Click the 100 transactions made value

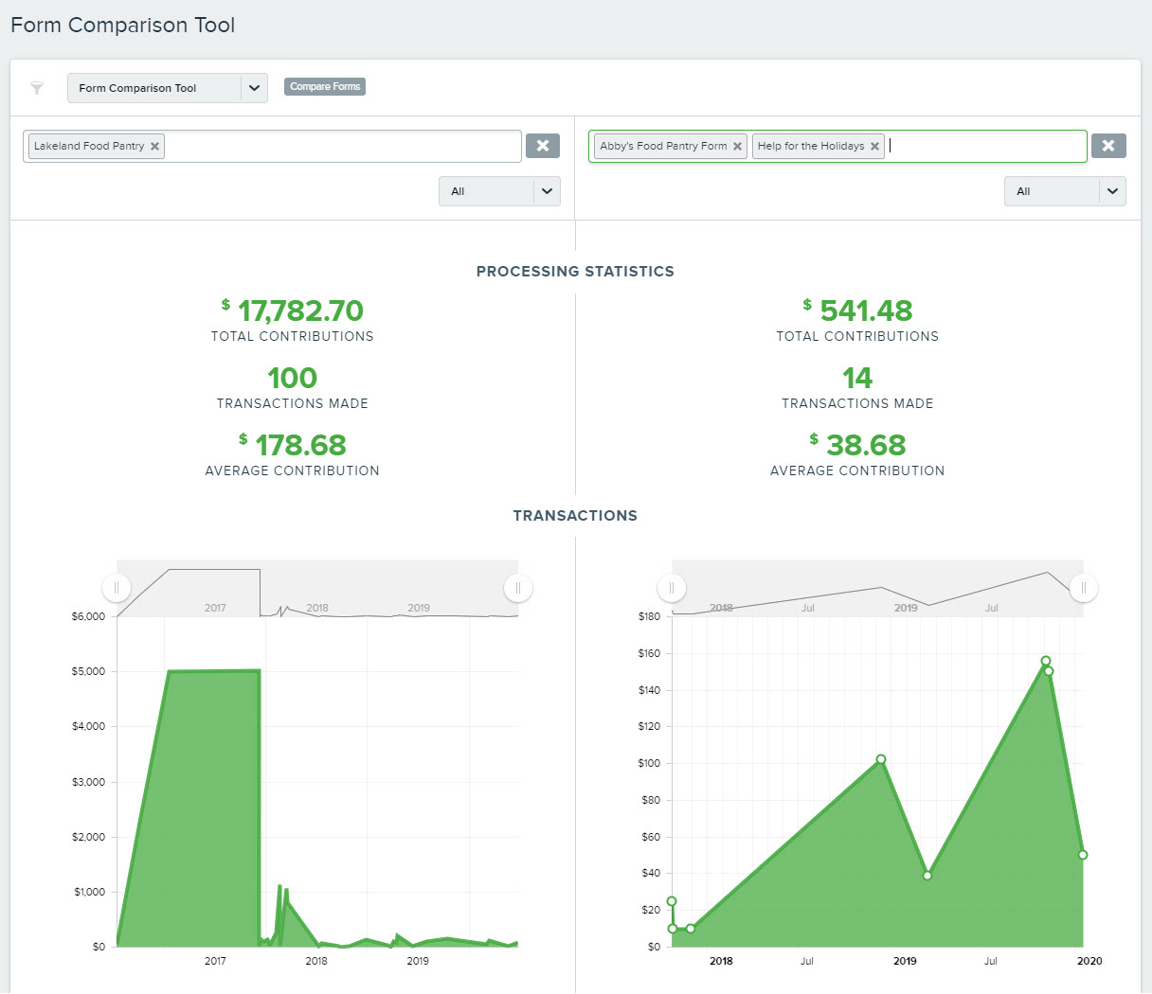click(x=292, y=378)
